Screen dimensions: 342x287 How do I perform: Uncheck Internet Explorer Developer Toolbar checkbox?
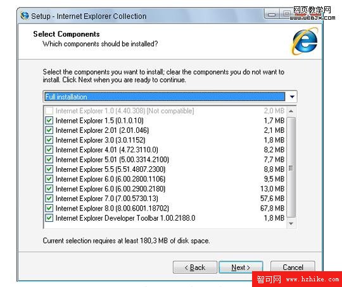pyautogui.click(x=49, y=218)
